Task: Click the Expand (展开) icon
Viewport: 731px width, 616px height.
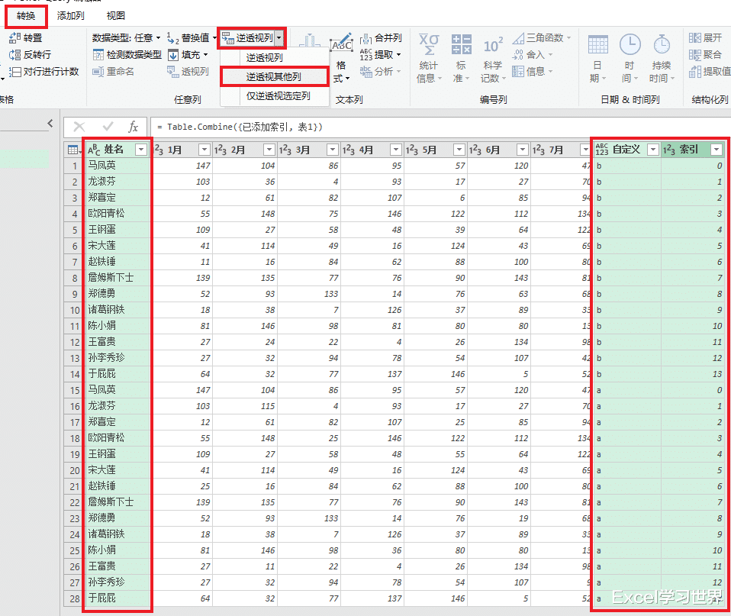Action: [x=694, y=37]
